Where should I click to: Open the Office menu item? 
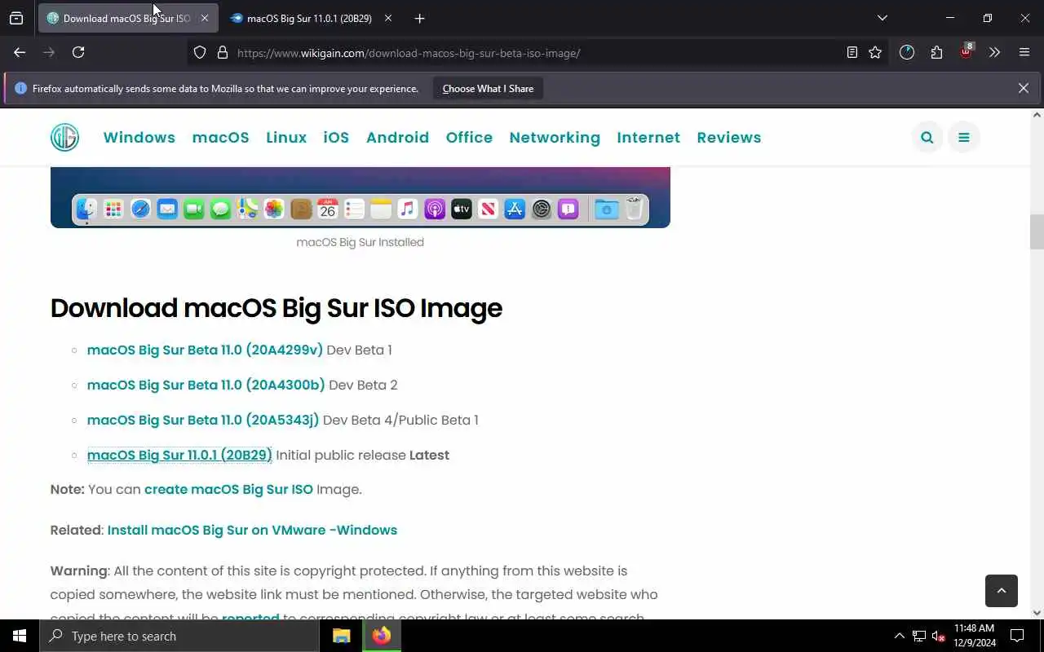469,138
